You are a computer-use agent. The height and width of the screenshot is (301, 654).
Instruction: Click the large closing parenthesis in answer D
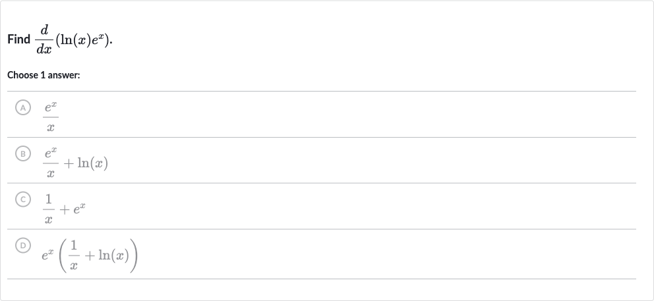pyautogui.click(x=134, y=256)
